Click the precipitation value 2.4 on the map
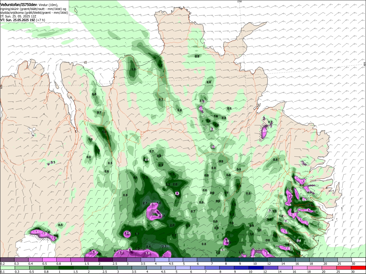This screenshot has height=274, width=366. (148, 247)
